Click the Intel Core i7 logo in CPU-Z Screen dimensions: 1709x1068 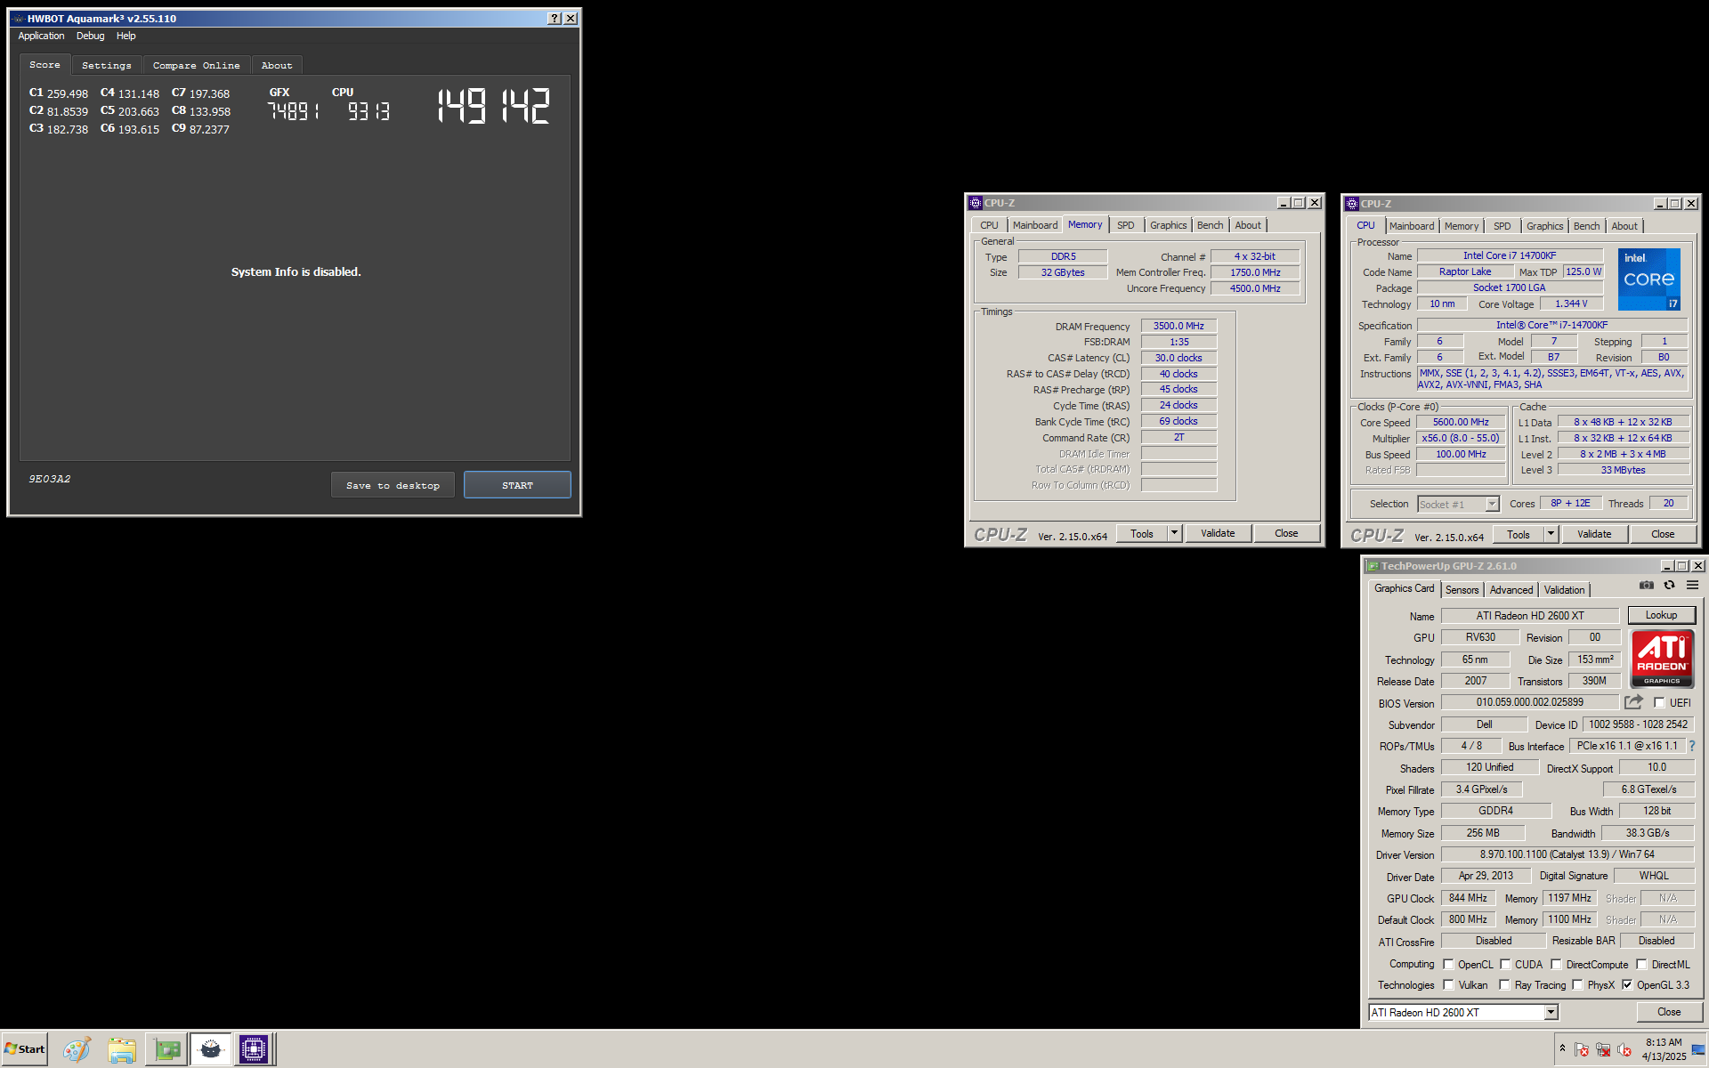1648,279
